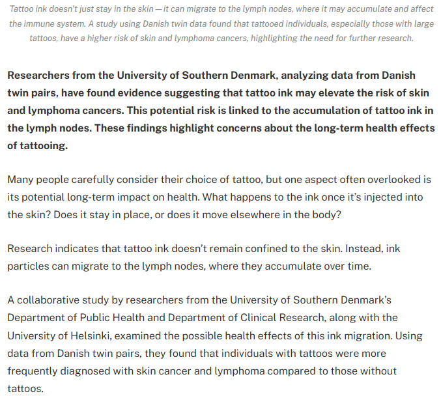Viewport: 441px width, 396px height.
Task: Click the italic summary text about Danish twin data
Action: click(221, 23)
